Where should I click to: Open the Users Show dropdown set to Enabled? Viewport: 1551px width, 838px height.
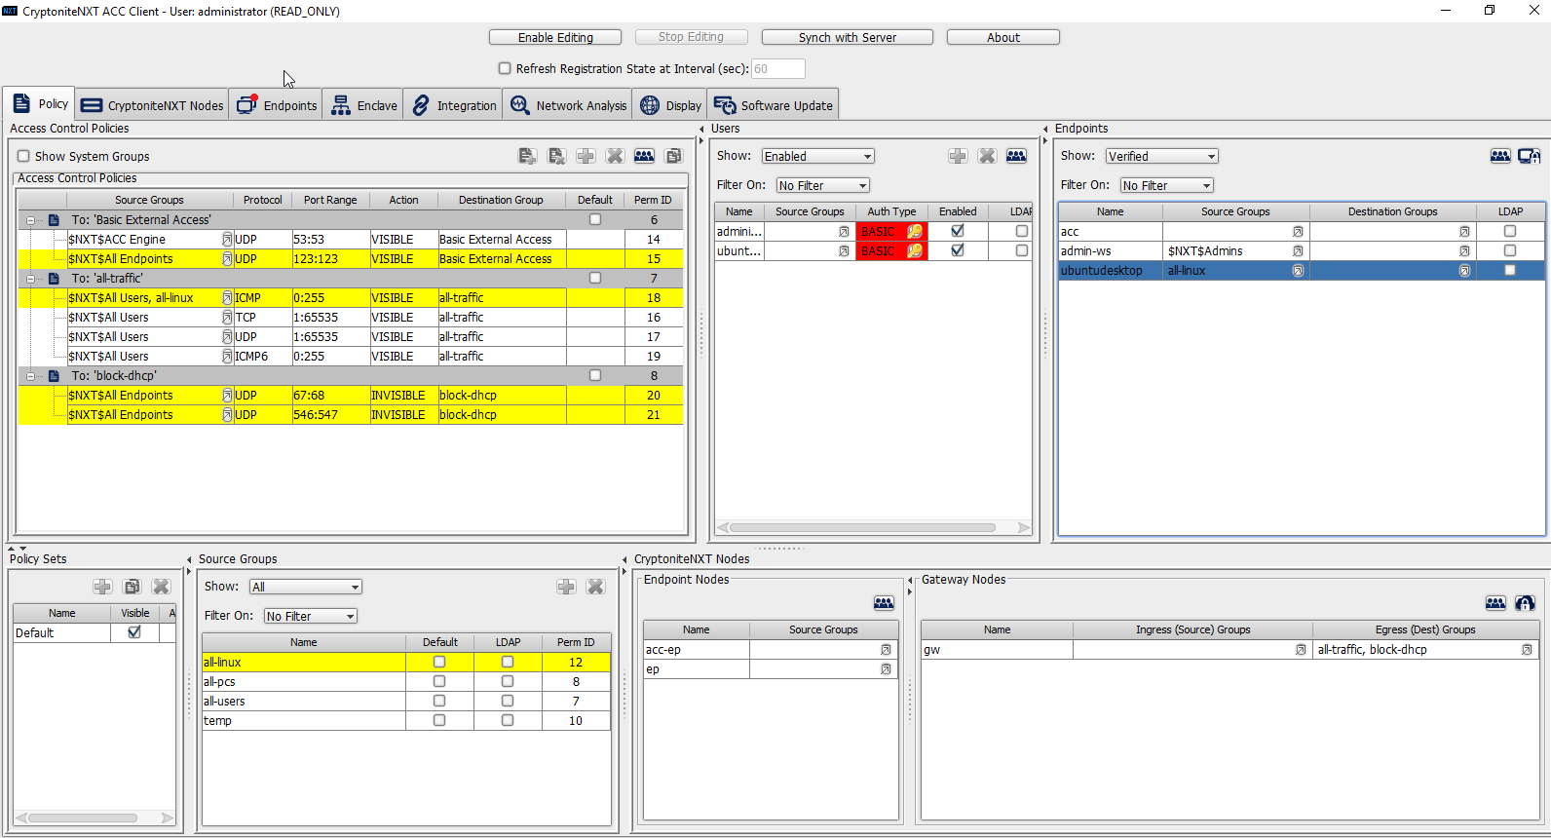(x=818, y=156)
